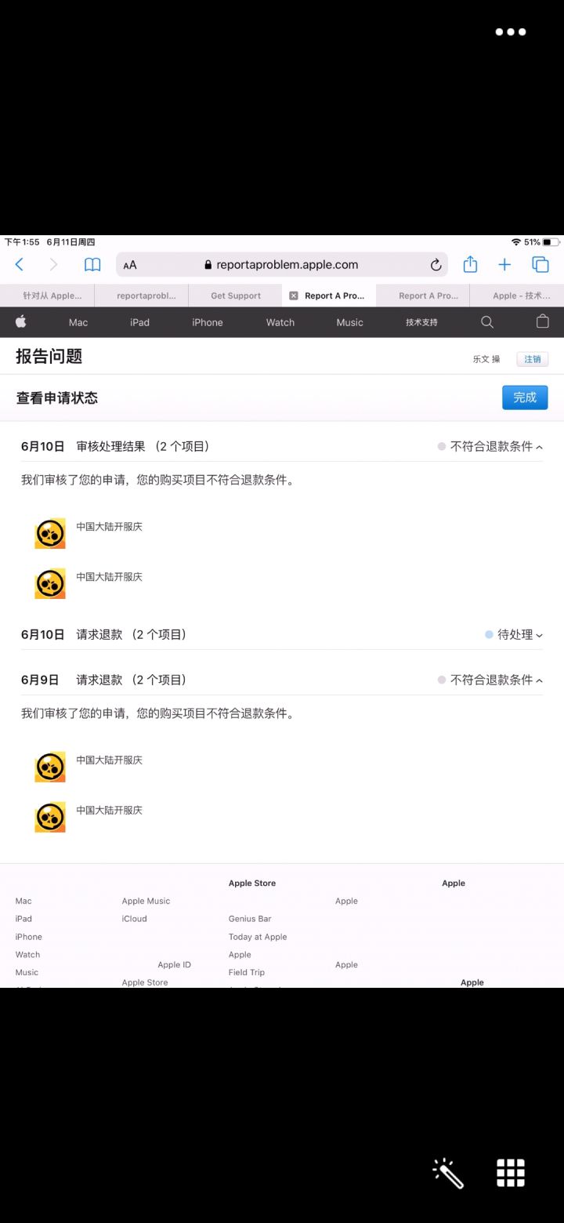The image size is (564, 1223).
Task: Add a new tab with the plus icon
Action: click(x=504, y=265)
